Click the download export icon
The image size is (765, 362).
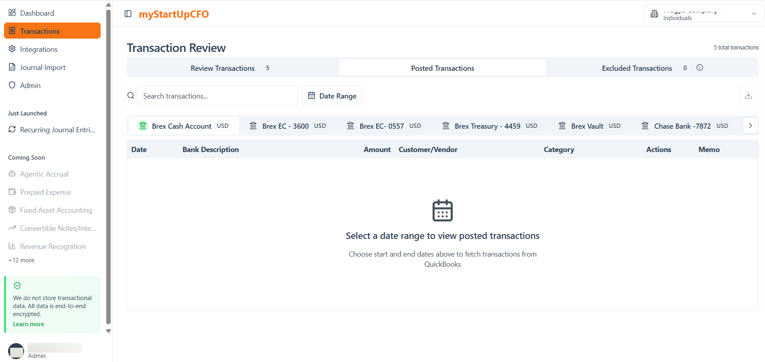(x=749, y=95)
